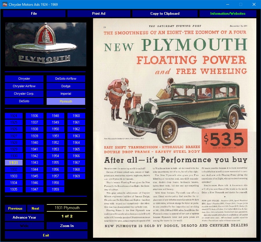Go to the Previous ad
Screen dimensions: 261x242
(x=15, y=209)
